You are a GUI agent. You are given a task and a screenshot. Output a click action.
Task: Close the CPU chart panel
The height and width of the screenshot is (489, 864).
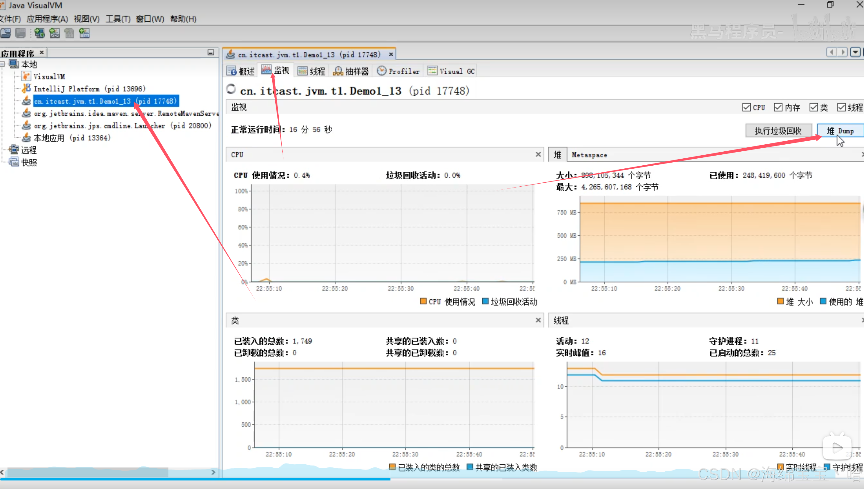538,154
